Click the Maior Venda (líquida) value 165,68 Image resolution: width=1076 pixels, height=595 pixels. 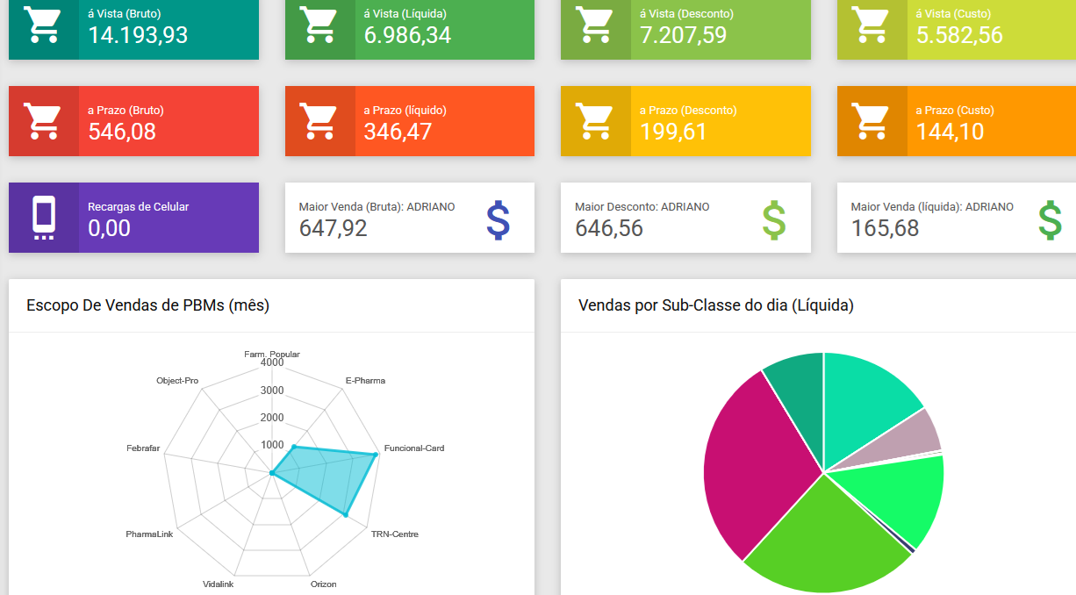pyautogui.click(x=883, y=228)
